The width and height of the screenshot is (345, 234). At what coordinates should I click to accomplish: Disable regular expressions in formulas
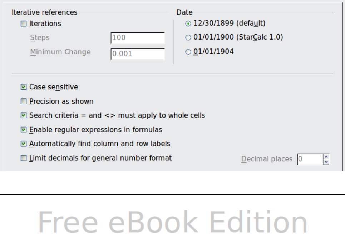(x=24, y=130)
